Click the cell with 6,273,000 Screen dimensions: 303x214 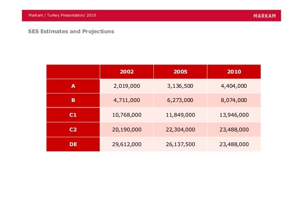point(180,100)
